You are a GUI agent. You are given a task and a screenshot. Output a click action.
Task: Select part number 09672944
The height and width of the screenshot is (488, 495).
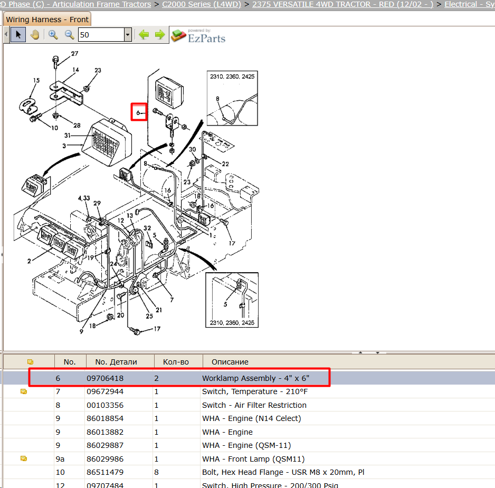tap(105, 391)
